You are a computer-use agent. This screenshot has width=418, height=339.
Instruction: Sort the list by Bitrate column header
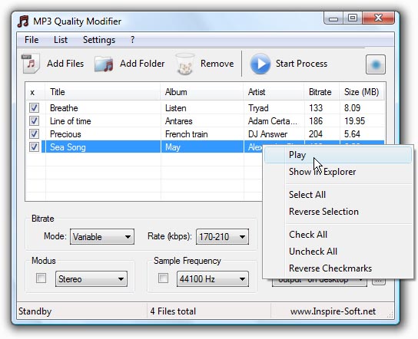pos(321,92)
